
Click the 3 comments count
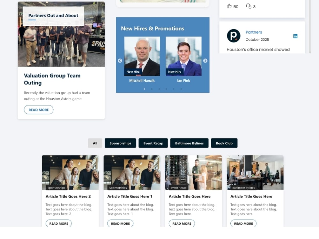pos(254,7)
